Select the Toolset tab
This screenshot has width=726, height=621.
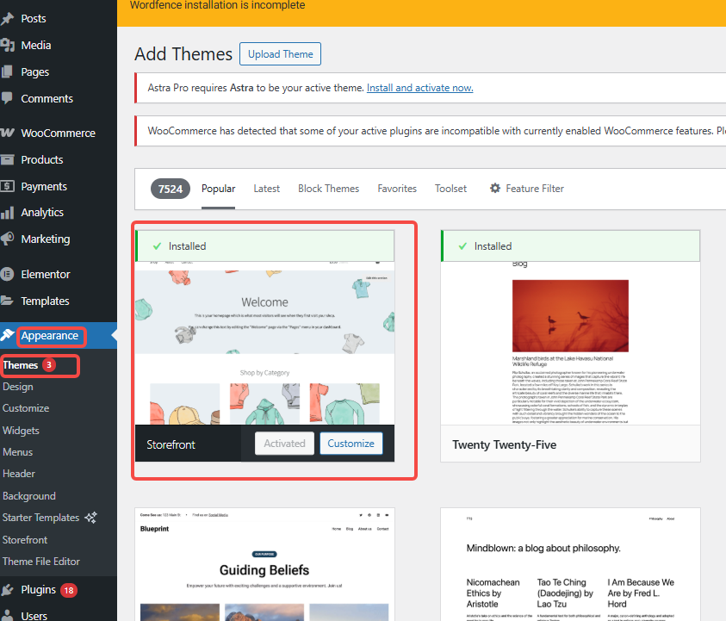[450, 188]
